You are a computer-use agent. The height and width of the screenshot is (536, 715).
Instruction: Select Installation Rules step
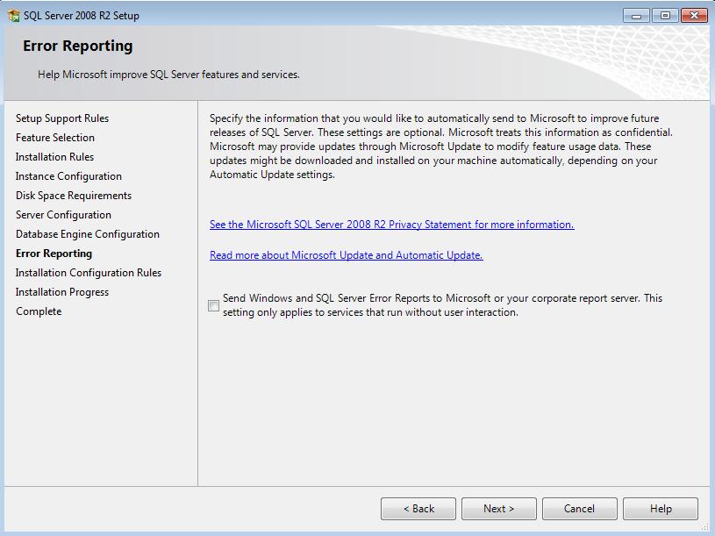54,157
